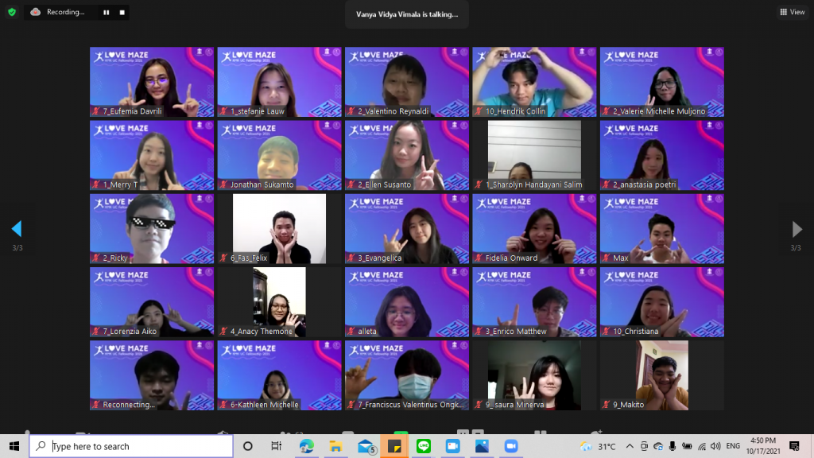Click the green encryption shield icon
The height and width of the screenshot is (458, 814).
click(x=11, y=12)
